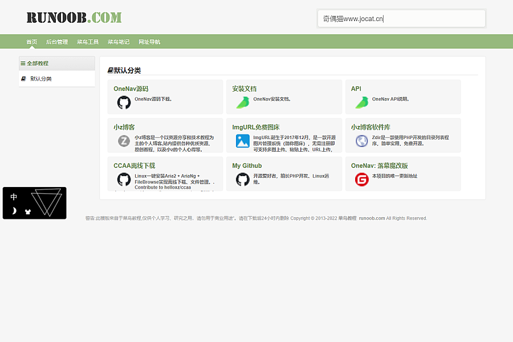The height and width of the screenshot is (342, 513).
Task: Click the Zdir description under 小z博客软件库
Action: click(x=410, y=140)
